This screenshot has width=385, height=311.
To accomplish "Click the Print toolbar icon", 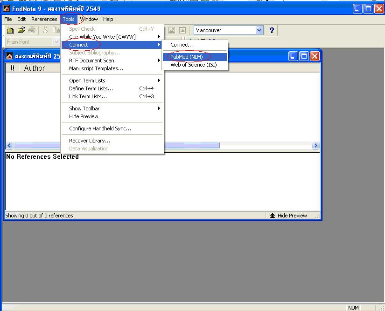I will point(32,30).
